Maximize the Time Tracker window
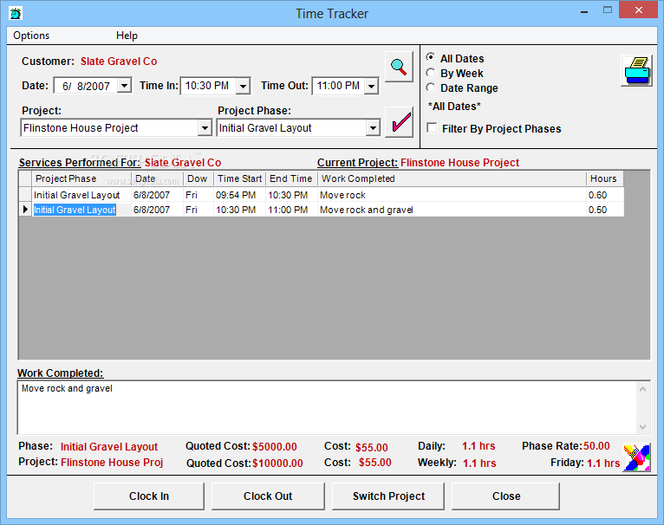Image resolution: width=664 pixels, height=525 pixels. [x=608, y=10]
